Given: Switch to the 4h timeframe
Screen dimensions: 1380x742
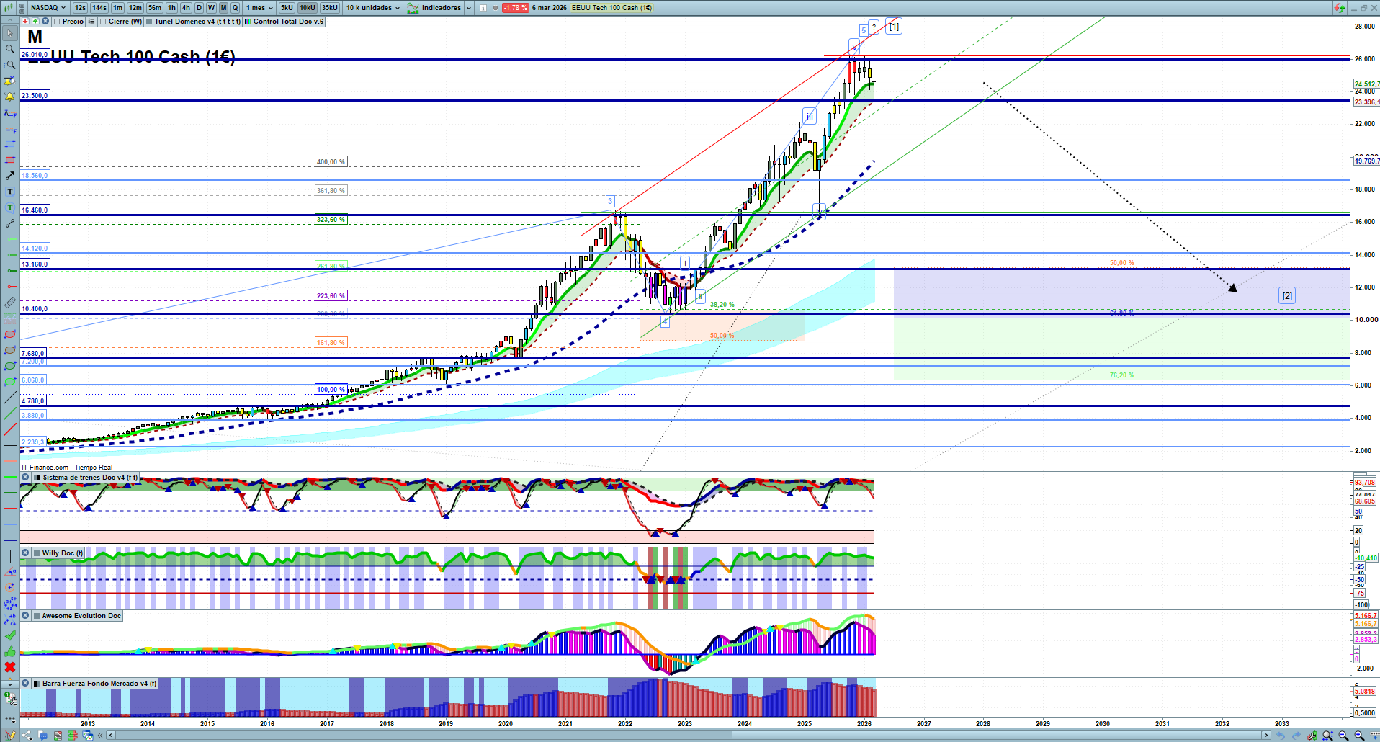Looking at the screenshot, I should 186,8.
